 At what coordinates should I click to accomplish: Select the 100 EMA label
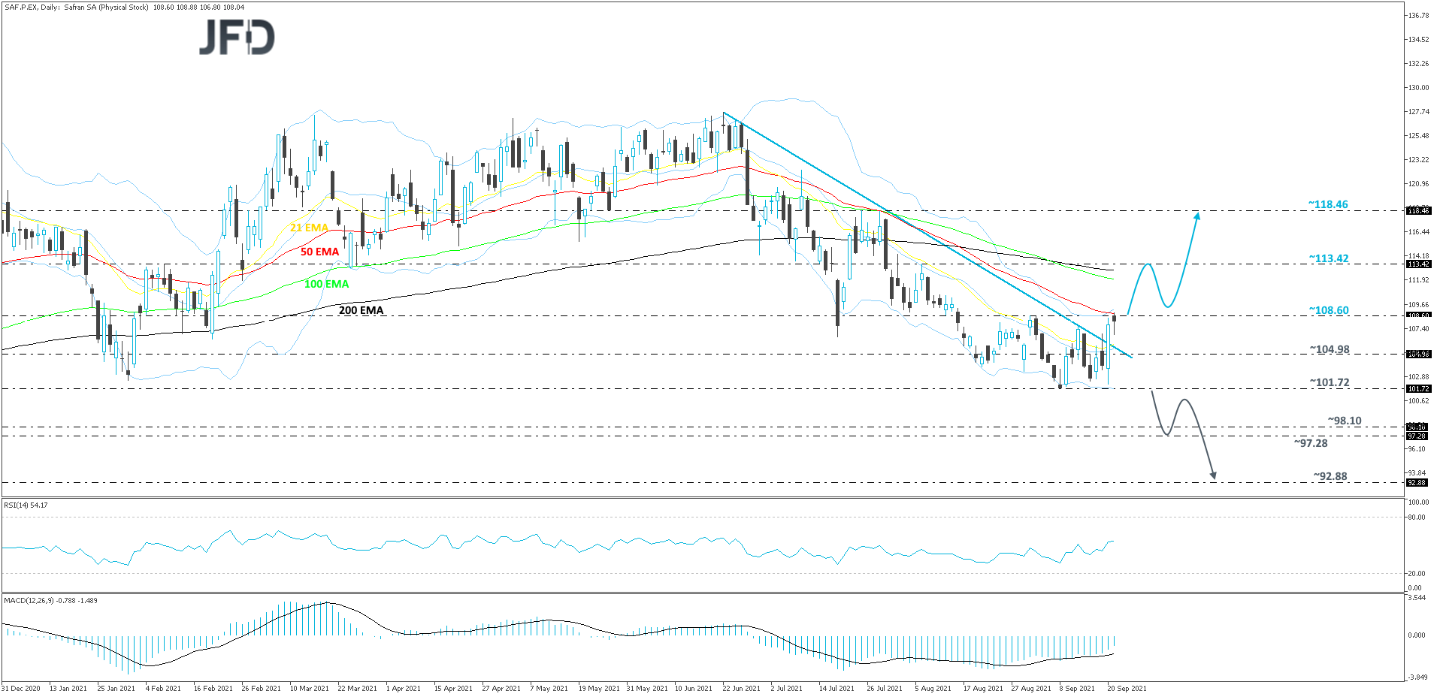tap(325, 285)
